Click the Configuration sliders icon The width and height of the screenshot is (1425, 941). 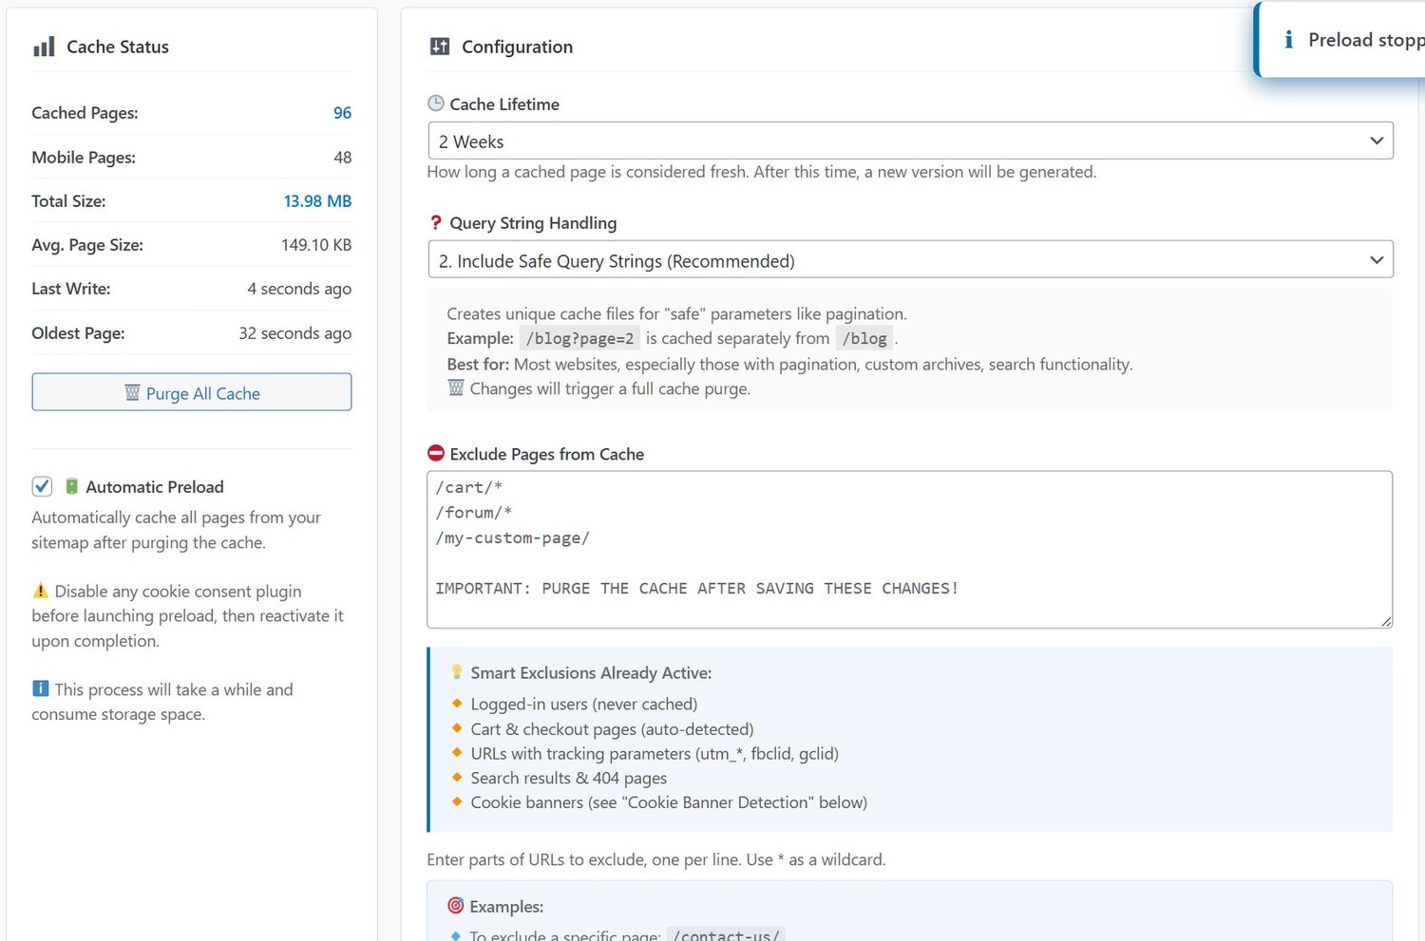[440, 47]
